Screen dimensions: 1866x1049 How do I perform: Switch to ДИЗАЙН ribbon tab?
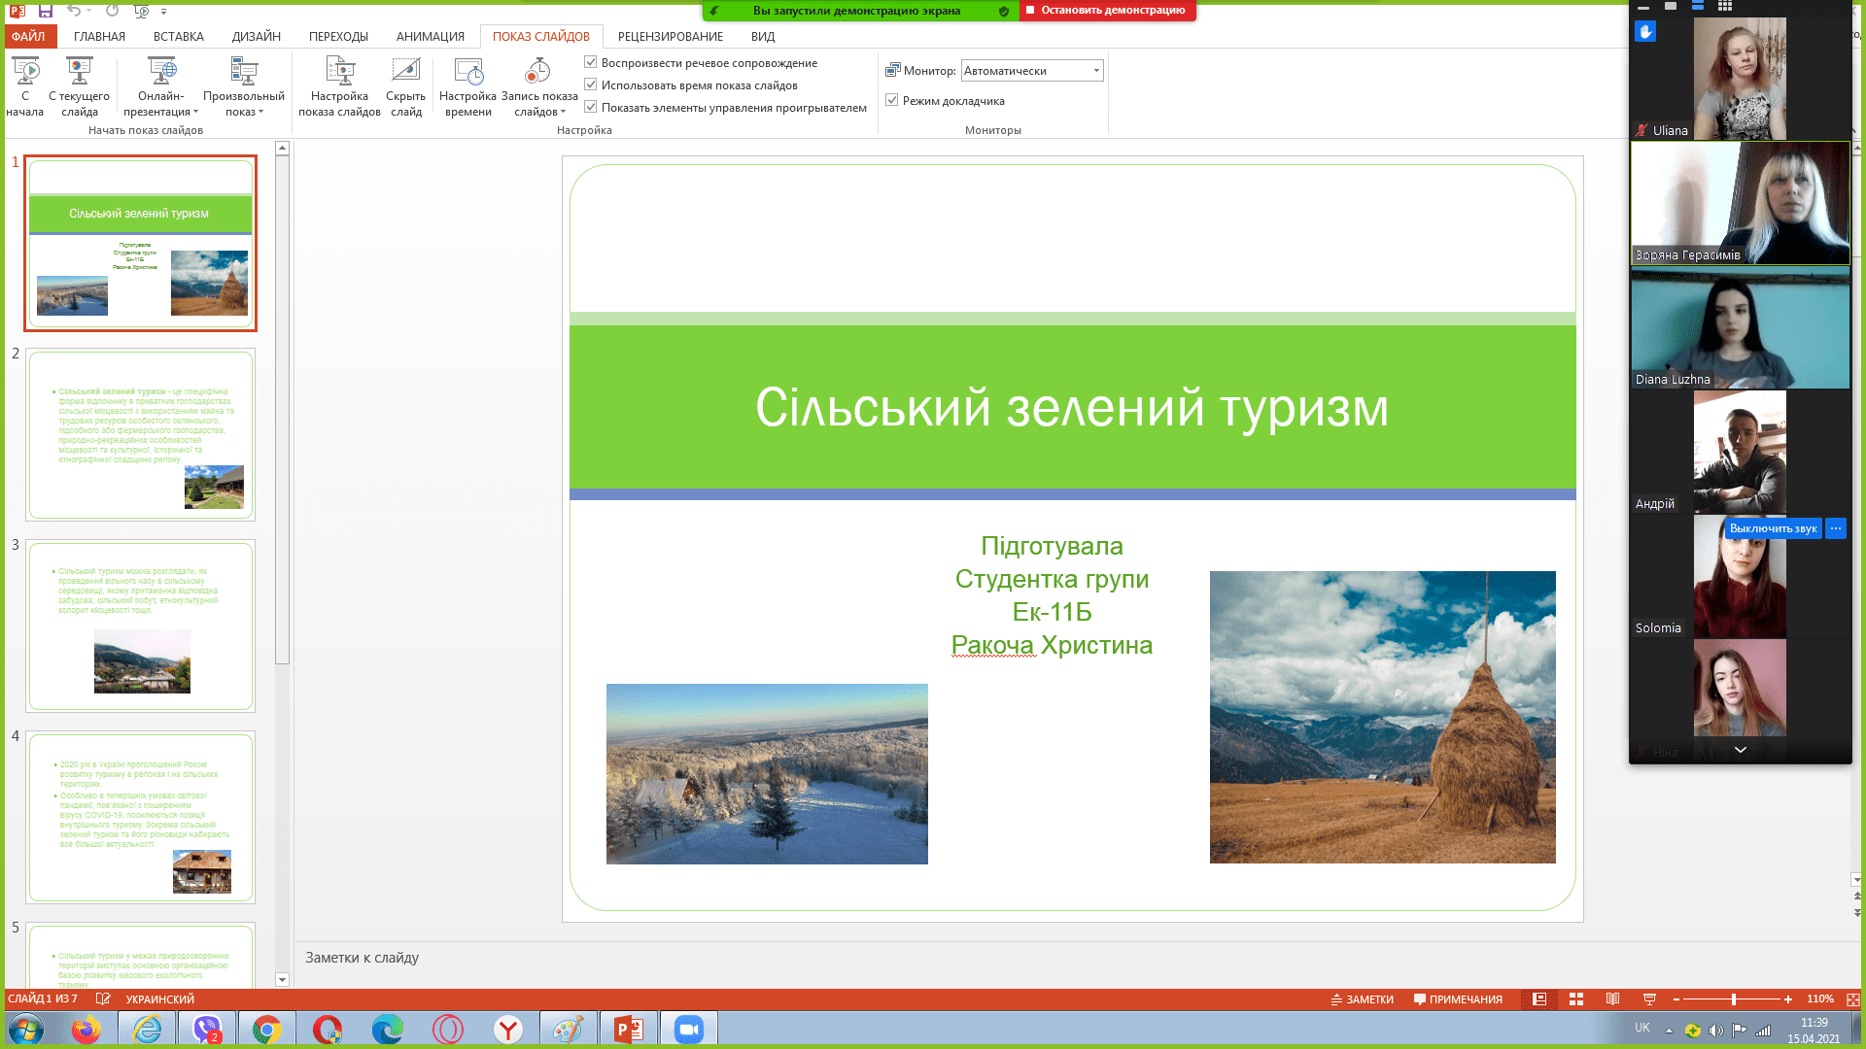[256, 36]
